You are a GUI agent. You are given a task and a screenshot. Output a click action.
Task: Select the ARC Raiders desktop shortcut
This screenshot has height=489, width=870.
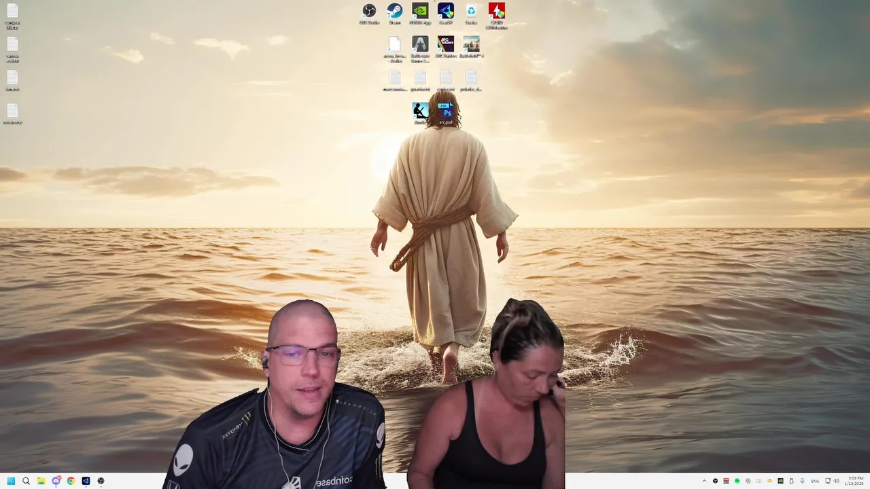445,46
